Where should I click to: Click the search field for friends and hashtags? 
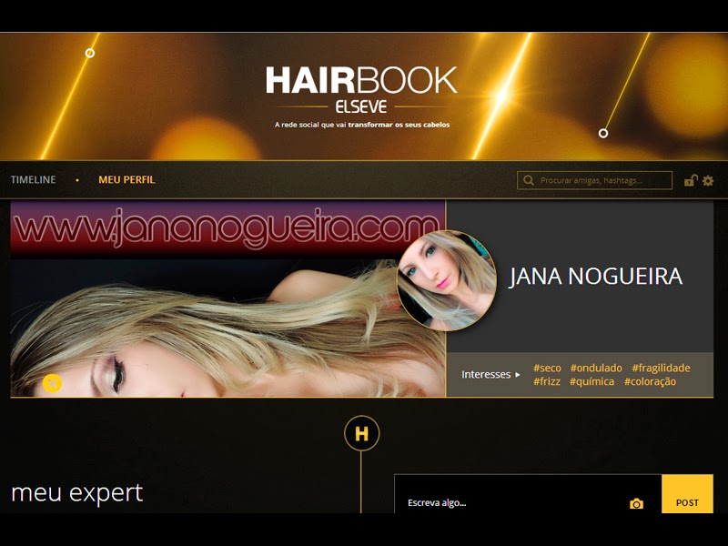594,180
